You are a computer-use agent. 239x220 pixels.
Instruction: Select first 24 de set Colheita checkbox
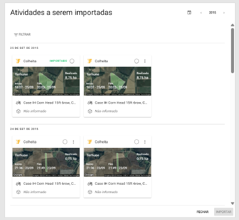click(x=65, y=142)
